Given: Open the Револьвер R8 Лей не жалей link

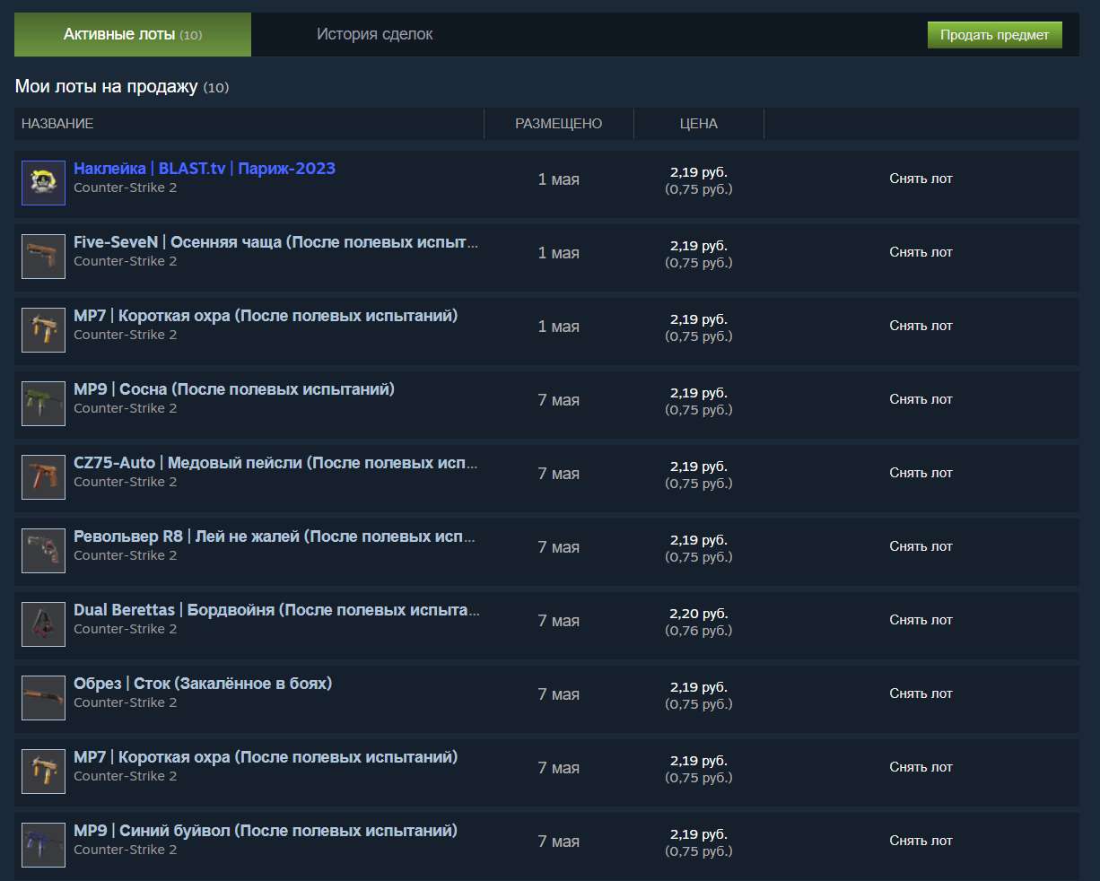Looking at the screenshot, I should [x=275, y=536].
